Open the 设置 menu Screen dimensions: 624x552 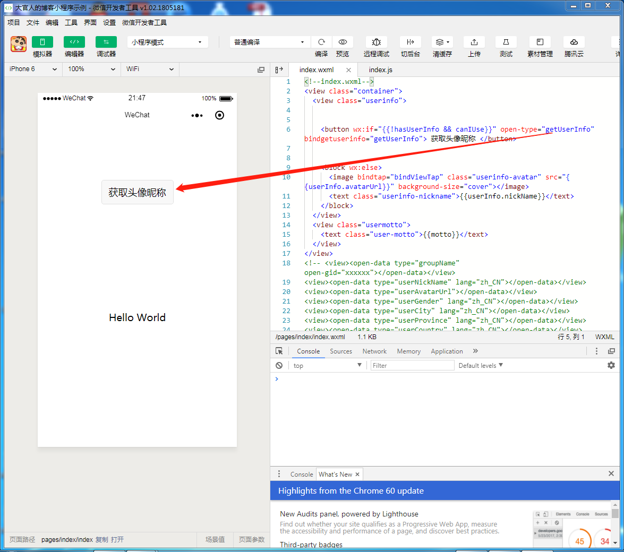point(109,23)
